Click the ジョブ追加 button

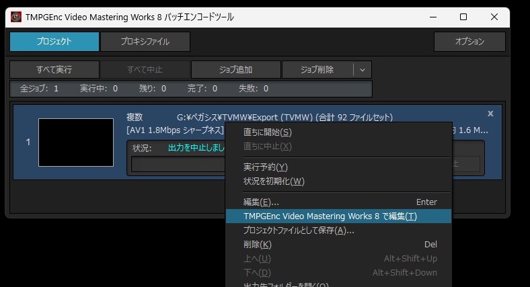click(235, 69)
